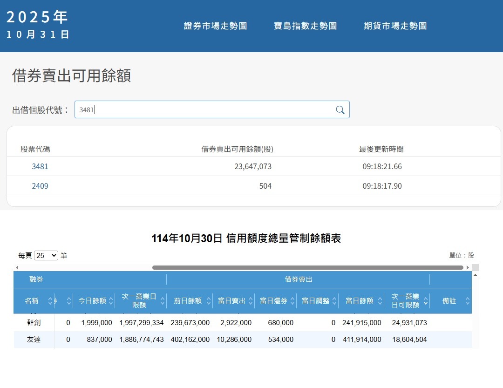Screen dimensions: 503x388
Task: Focus the 出借個股代號 input field
Action: [205, 110]
